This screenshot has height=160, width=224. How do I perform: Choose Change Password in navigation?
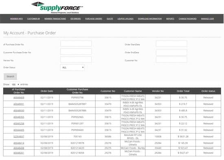point(188,19)
